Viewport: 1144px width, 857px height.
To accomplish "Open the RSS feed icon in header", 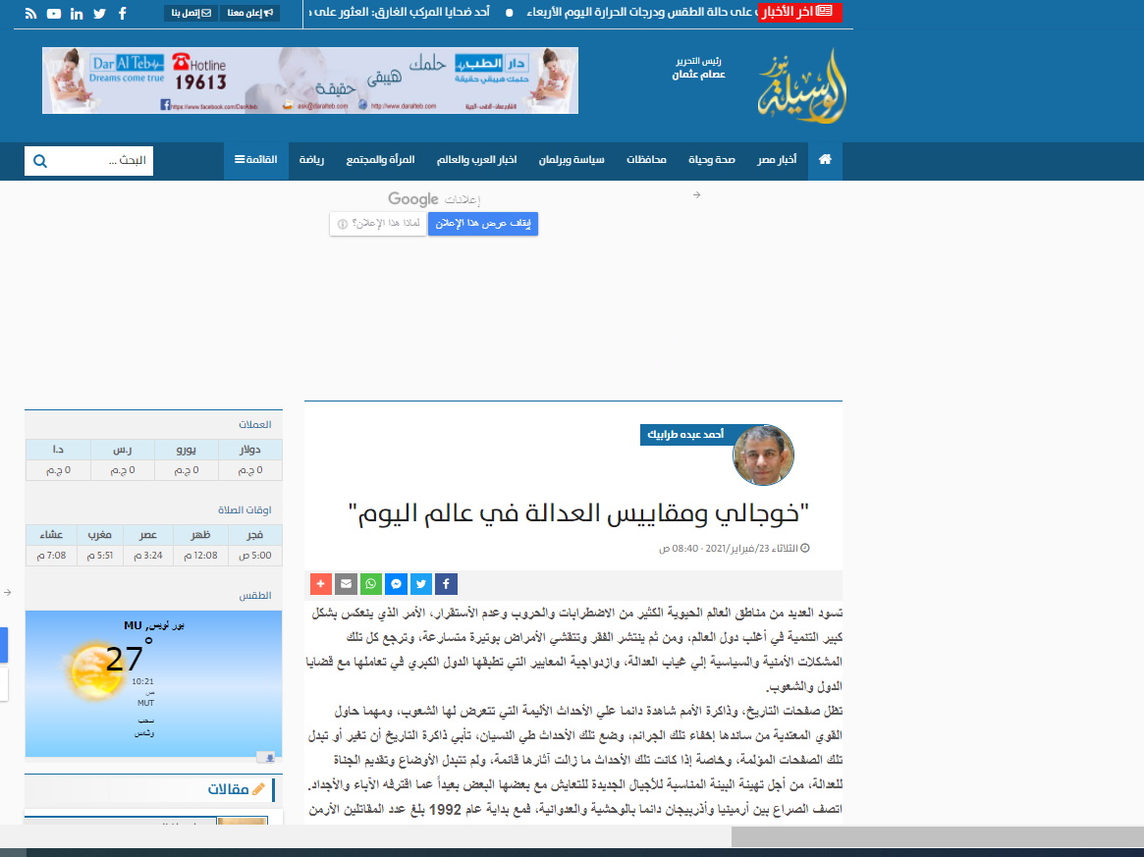I will coord(30,14).
